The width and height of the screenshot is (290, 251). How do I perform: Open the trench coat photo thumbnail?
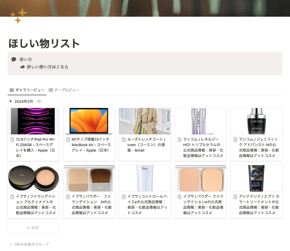(x=145, y=121)
